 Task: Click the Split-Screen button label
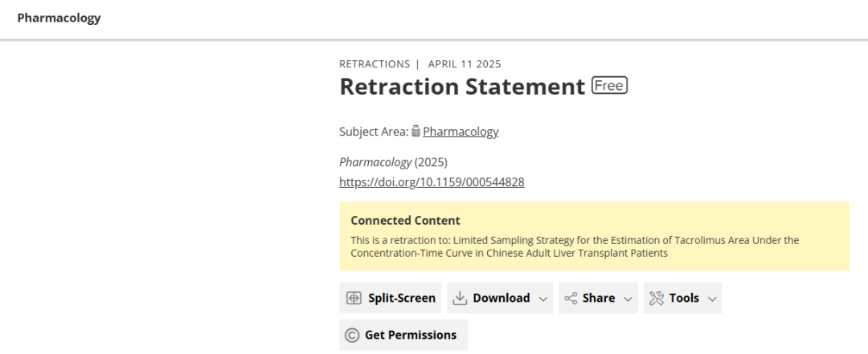[x=402, y=298]
